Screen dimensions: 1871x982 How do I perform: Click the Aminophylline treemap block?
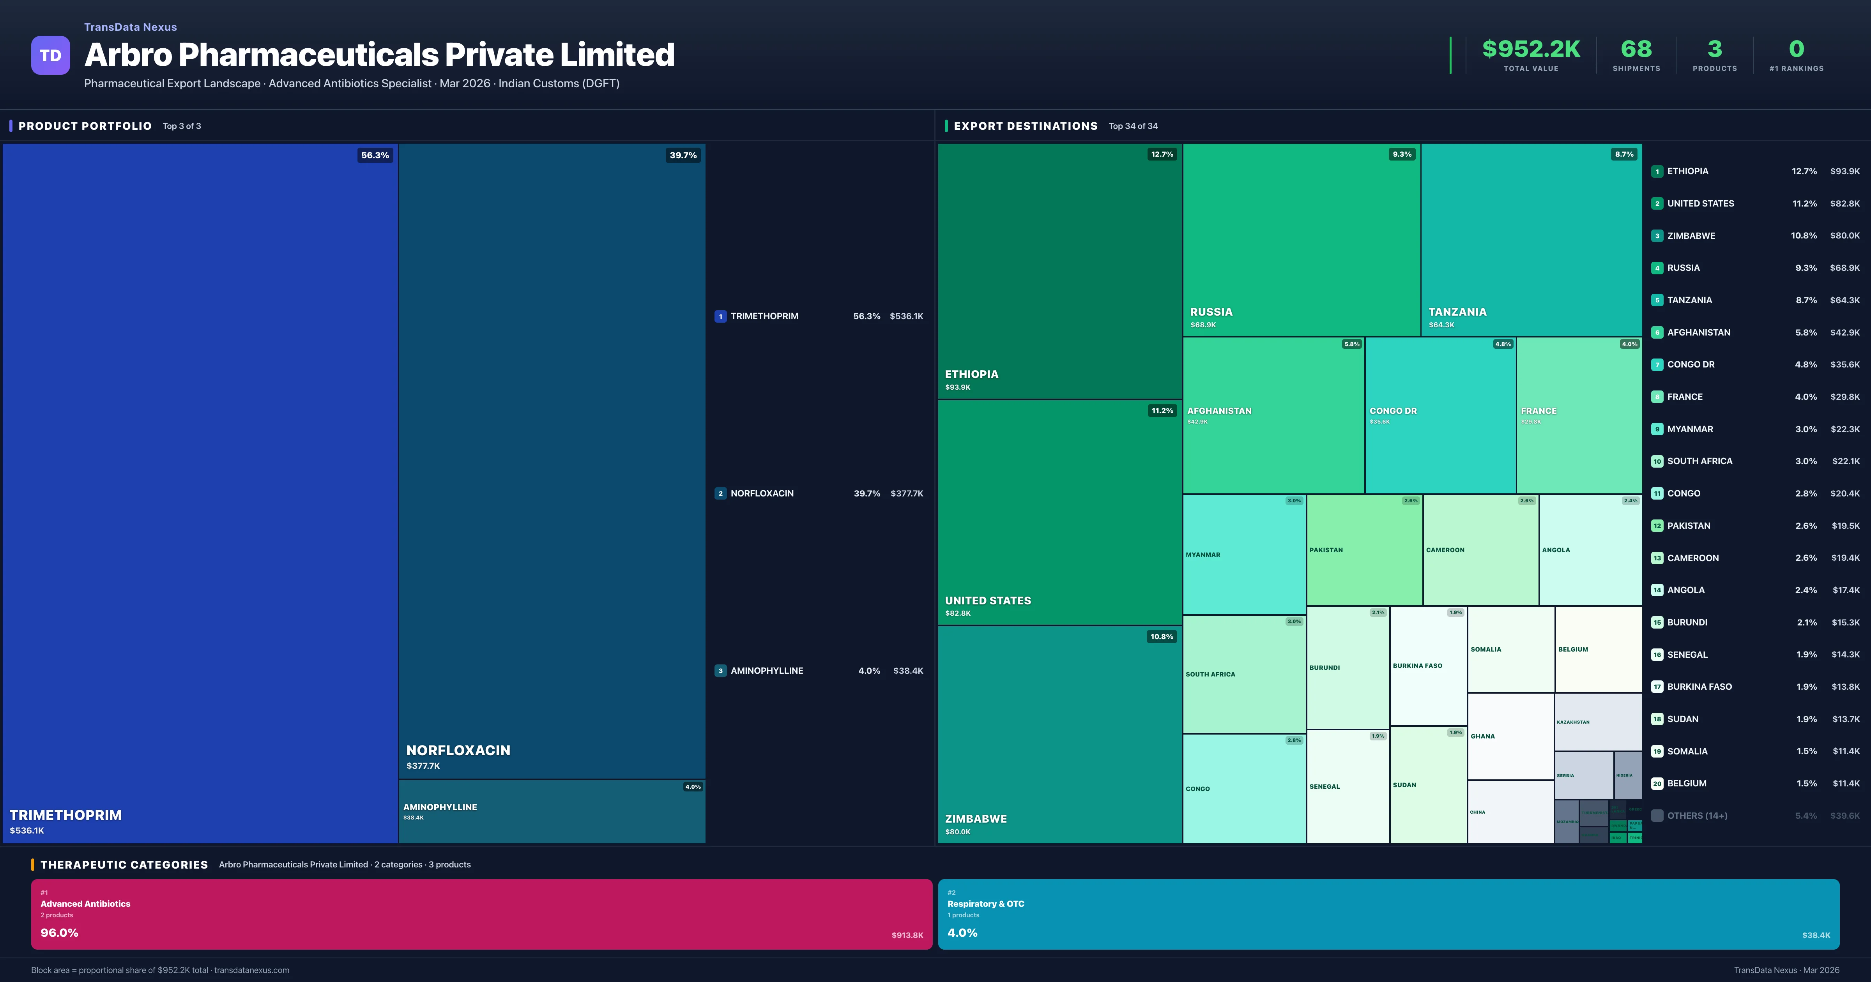click(x=551, y=811)
